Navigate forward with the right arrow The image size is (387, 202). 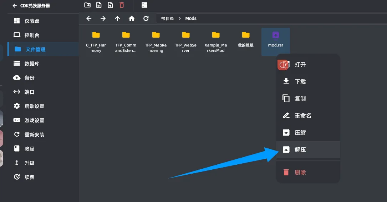click(103, 18)
